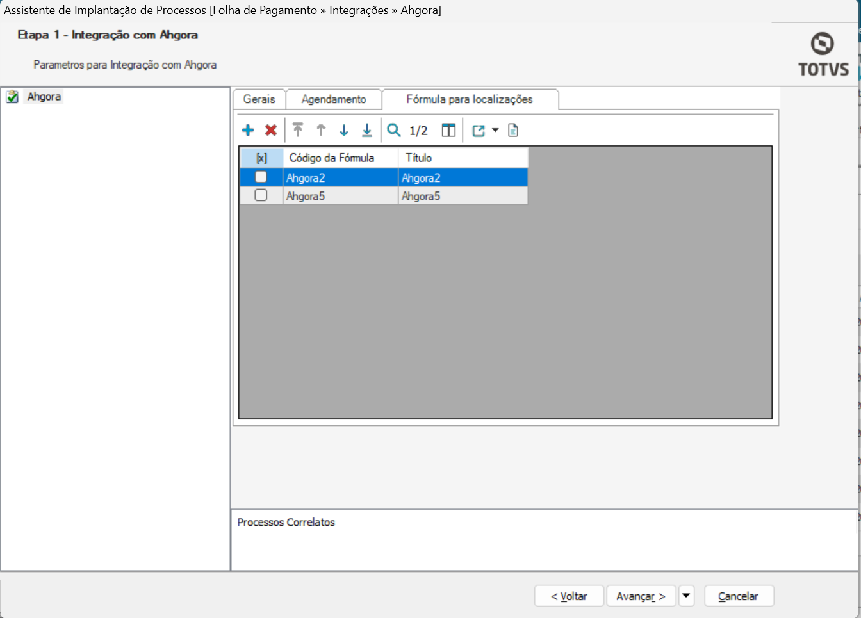
Task: Move the record up one position
Action: point(321,131)
